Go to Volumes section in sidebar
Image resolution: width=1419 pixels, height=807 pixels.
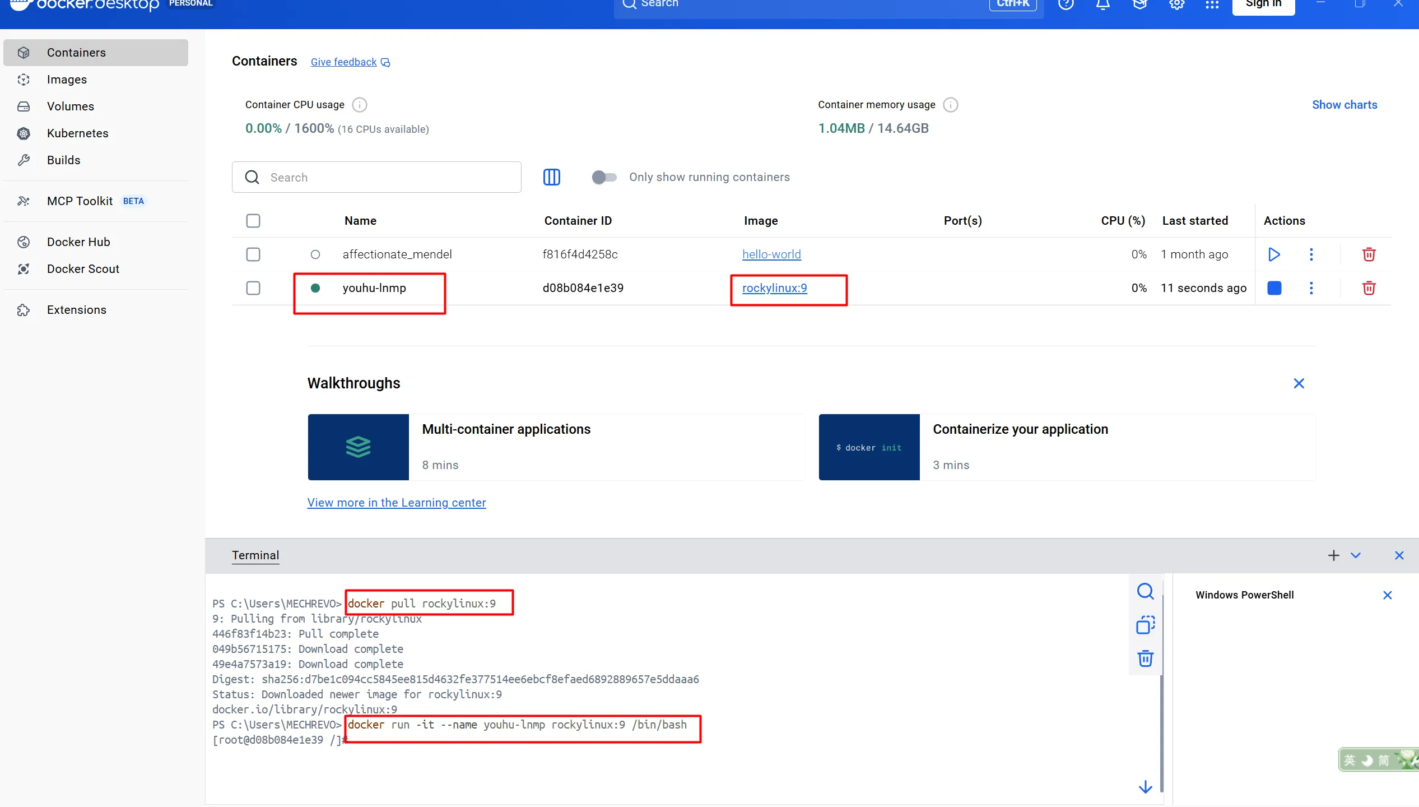point(70,106)
